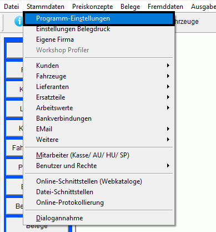Open Datei-Schnittstellen entry
Image resolution: width=216 pixels, height=232 pixels.
(x=99, y=192)
